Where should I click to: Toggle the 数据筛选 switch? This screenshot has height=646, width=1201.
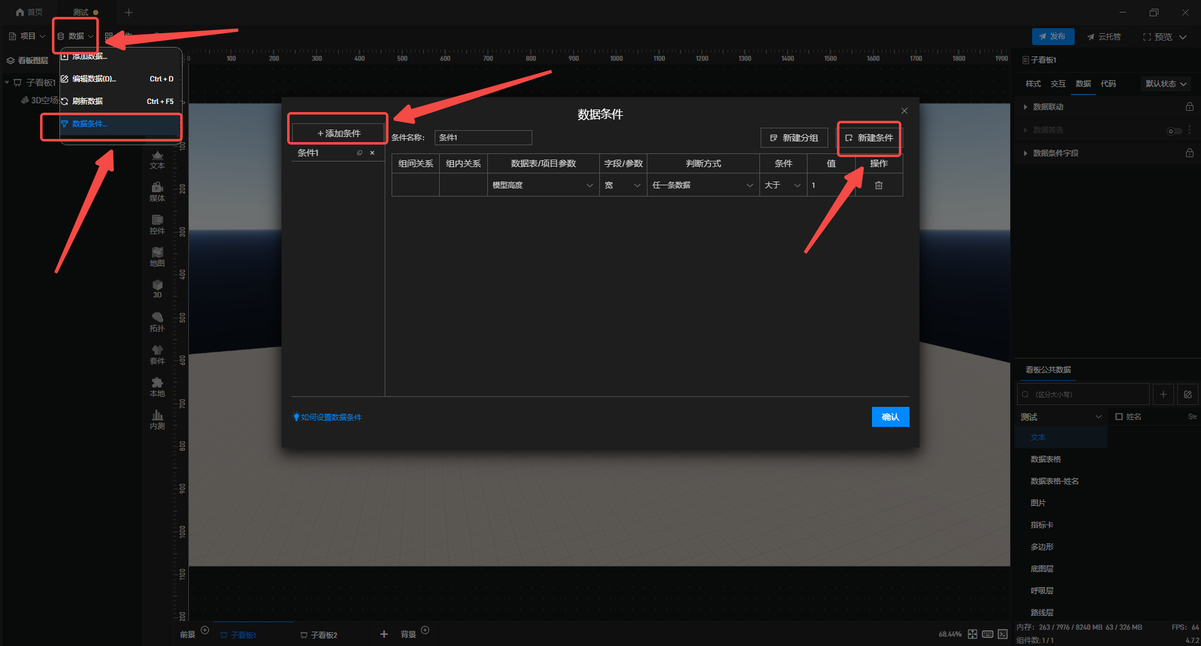(1174, 131)
